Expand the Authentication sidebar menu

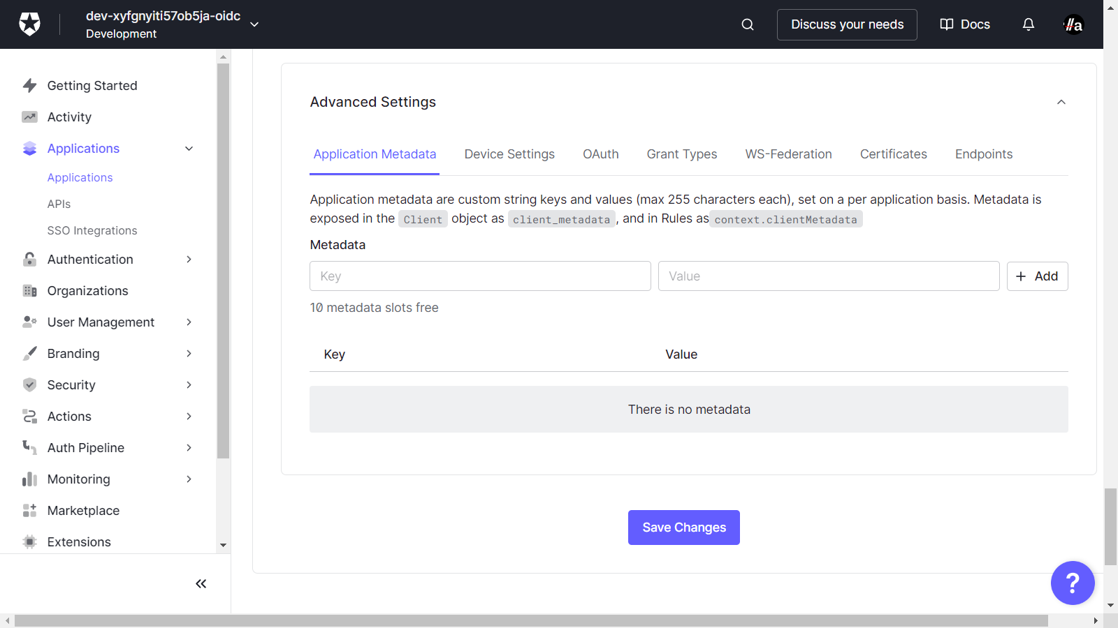(x=189, y=260)
